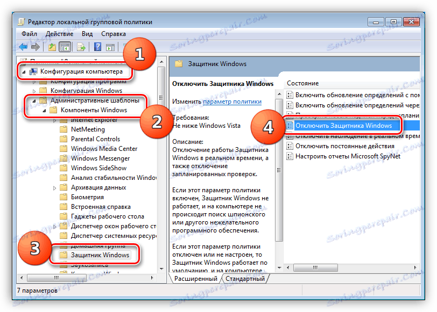Screen dimensions: 437x312
Task: Toggle the Action pane toolbar icon
Action: click(110, 47)
